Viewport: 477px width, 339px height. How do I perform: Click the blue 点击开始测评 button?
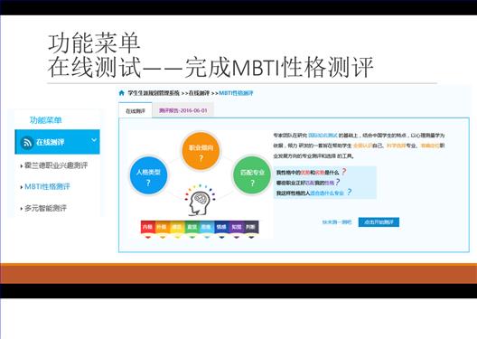click(379, 222)
